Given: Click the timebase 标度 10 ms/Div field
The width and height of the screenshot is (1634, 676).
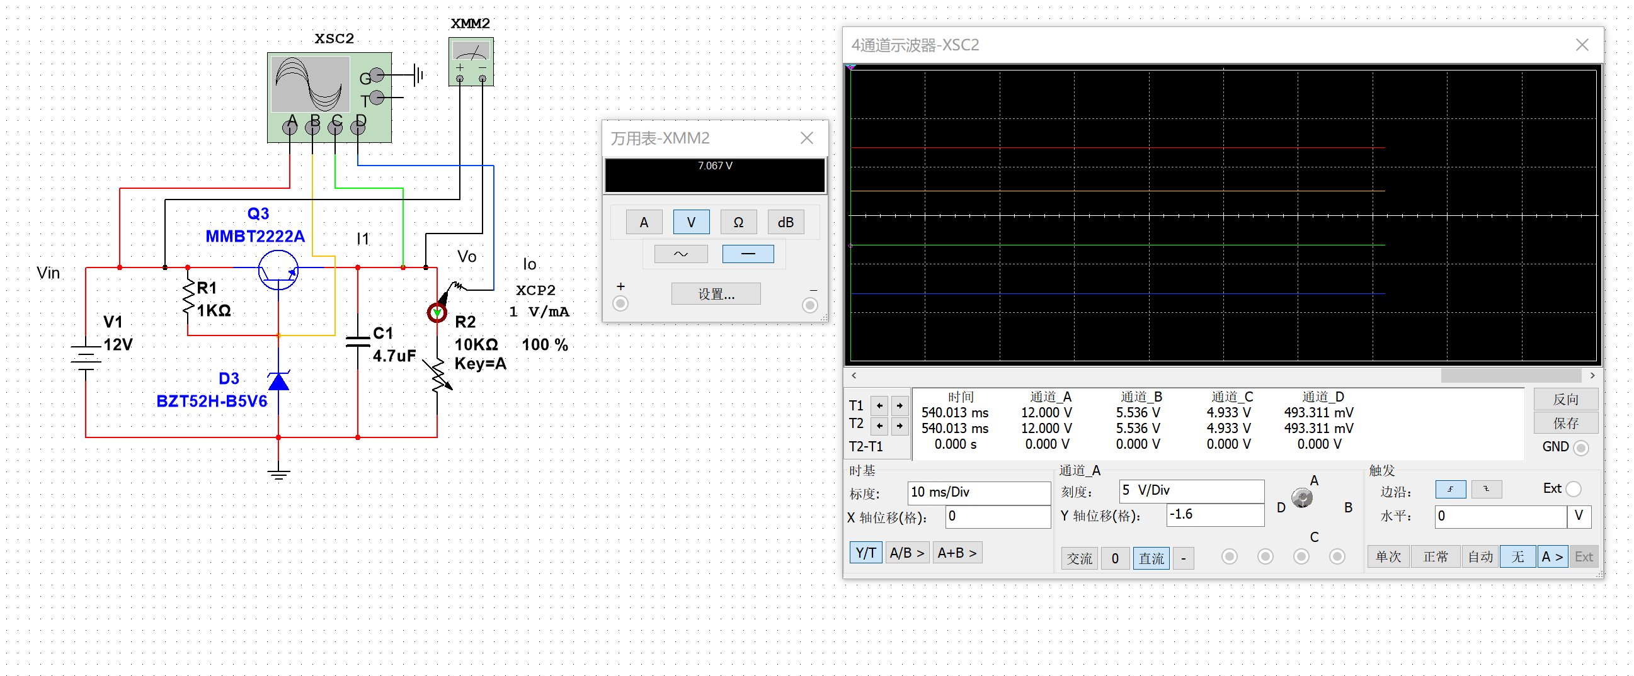Looking at the screenshot, I should [979, 492].
